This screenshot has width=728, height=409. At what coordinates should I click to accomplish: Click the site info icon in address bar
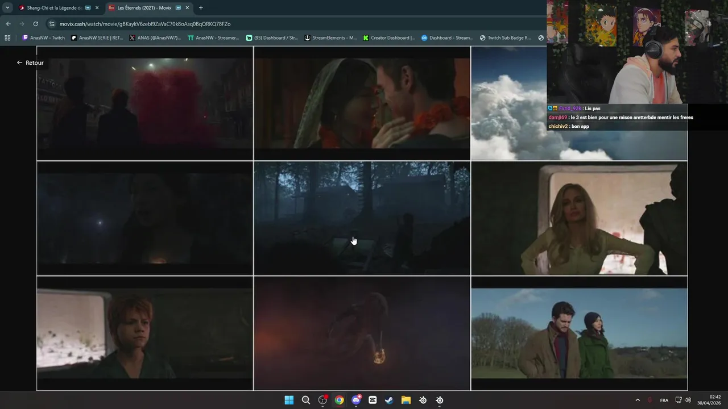point(52,24)
